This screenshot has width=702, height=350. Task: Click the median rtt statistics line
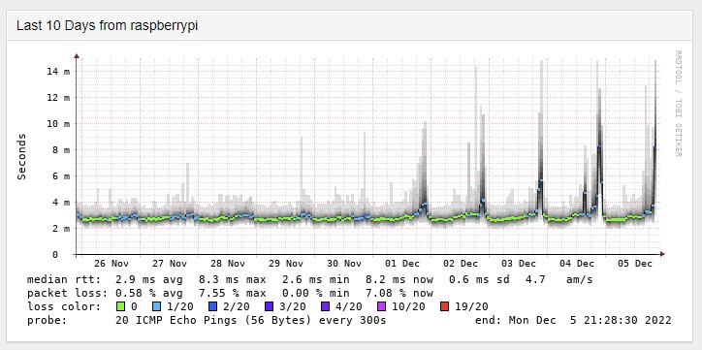[x=310, y=280]
